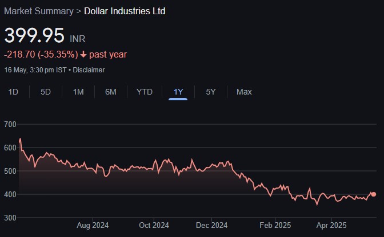Click the -218.70 (-35.35%) change text

click(40, 55)
